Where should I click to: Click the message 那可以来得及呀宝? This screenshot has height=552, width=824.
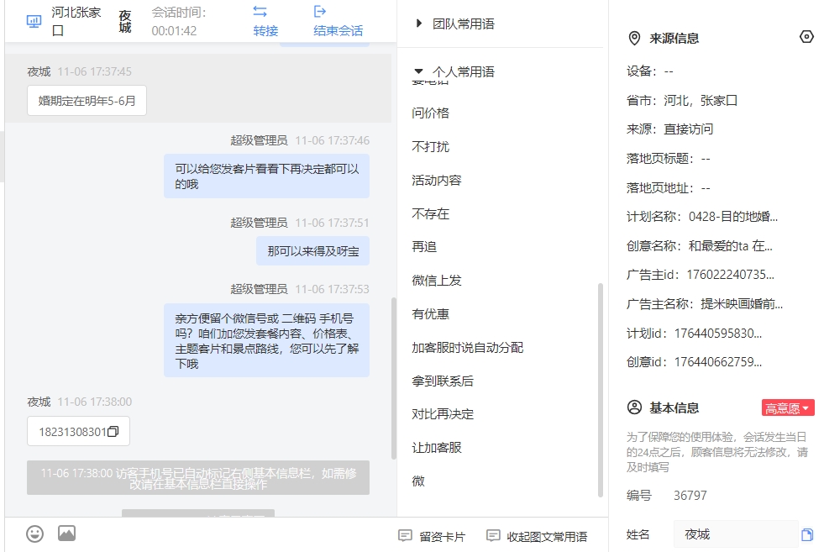pyautogui.click(x=312, y=251)
